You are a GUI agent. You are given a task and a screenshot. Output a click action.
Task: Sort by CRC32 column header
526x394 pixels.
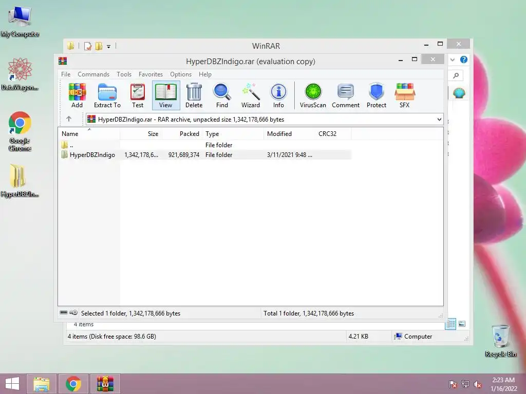point(333,133)
